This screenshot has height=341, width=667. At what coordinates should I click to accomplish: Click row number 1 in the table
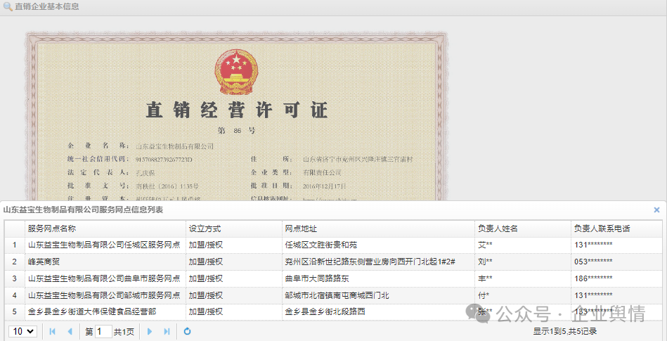coord(15,245)
